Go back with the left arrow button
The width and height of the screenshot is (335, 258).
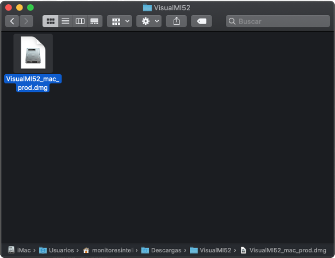coord(12,21)
